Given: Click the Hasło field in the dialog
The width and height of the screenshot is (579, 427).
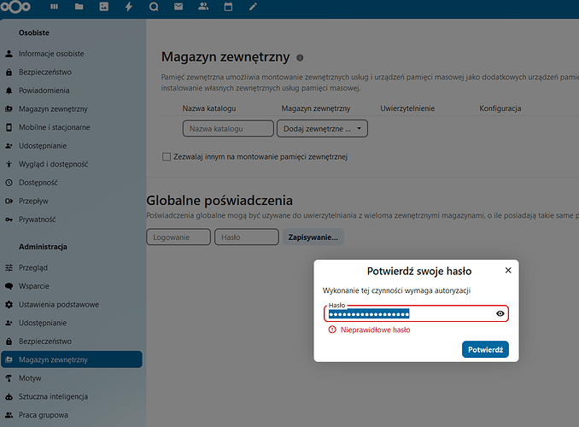Looking at the screenshot, I should 408,314.
